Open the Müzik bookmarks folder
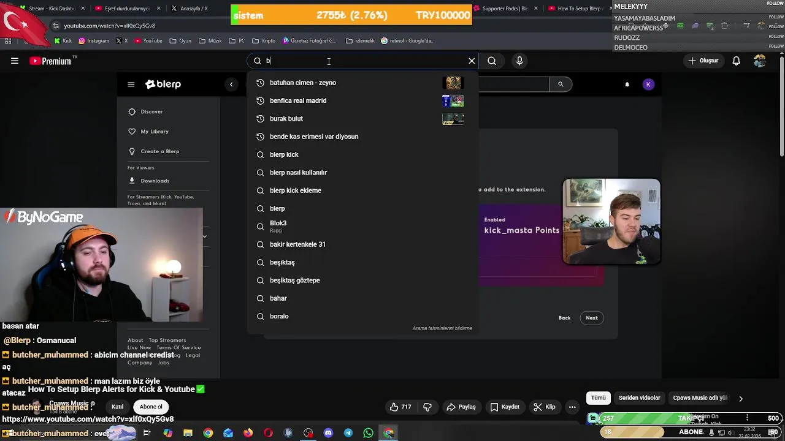 (x=210, y=41)
